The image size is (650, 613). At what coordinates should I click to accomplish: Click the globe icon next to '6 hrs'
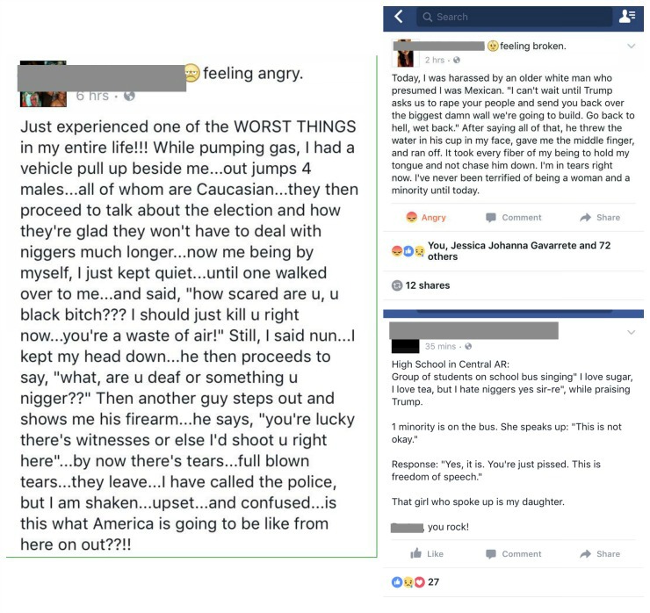coord(129,95)
